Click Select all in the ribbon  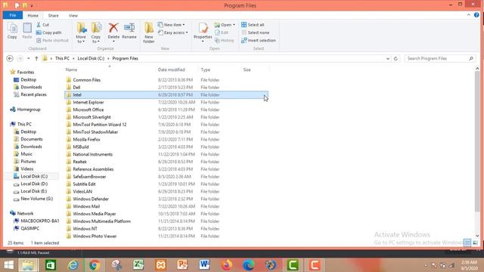[253, 25]
